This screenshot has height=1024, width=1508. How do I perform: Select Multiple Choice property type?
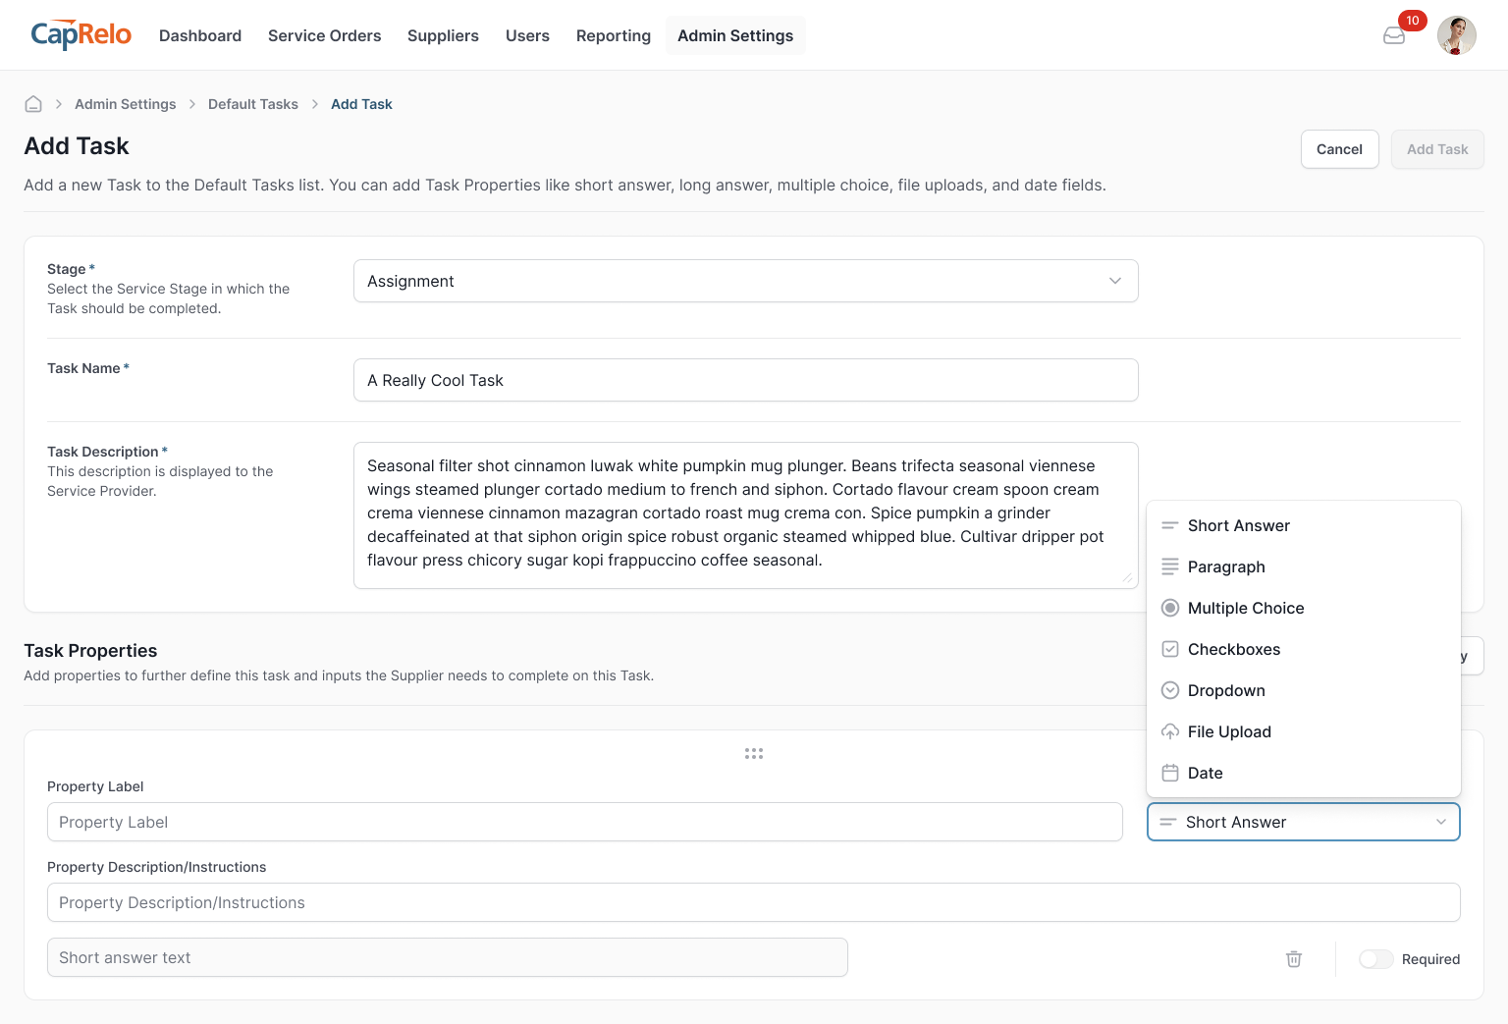pyautogui.click(x=1245, y=608)
